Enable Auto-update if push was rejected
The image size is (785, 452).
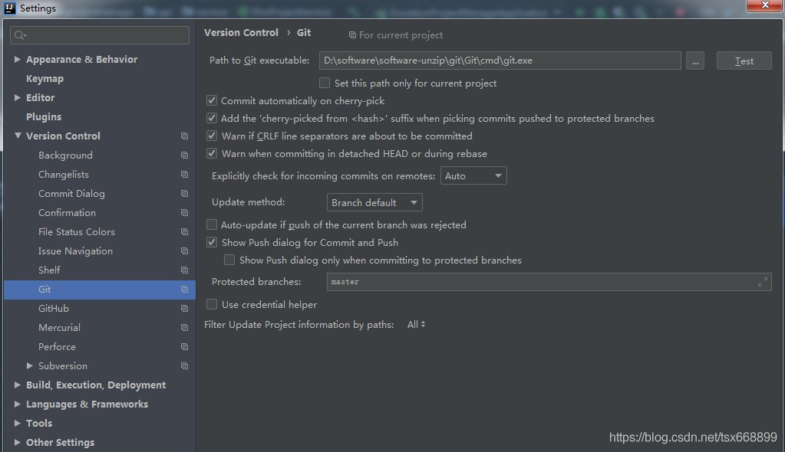tap(213, 225)
